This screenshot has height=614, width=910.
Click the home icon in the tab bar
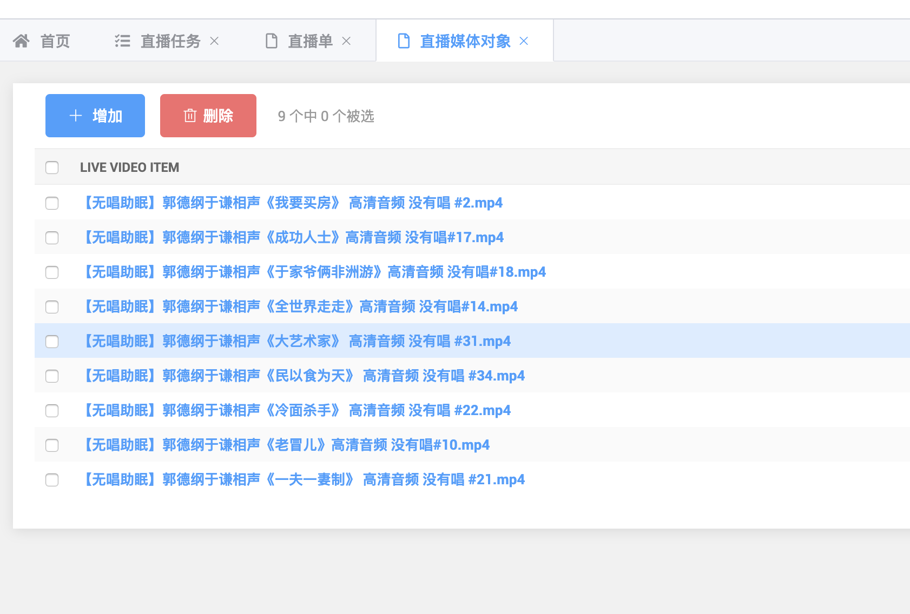point(21,41)
